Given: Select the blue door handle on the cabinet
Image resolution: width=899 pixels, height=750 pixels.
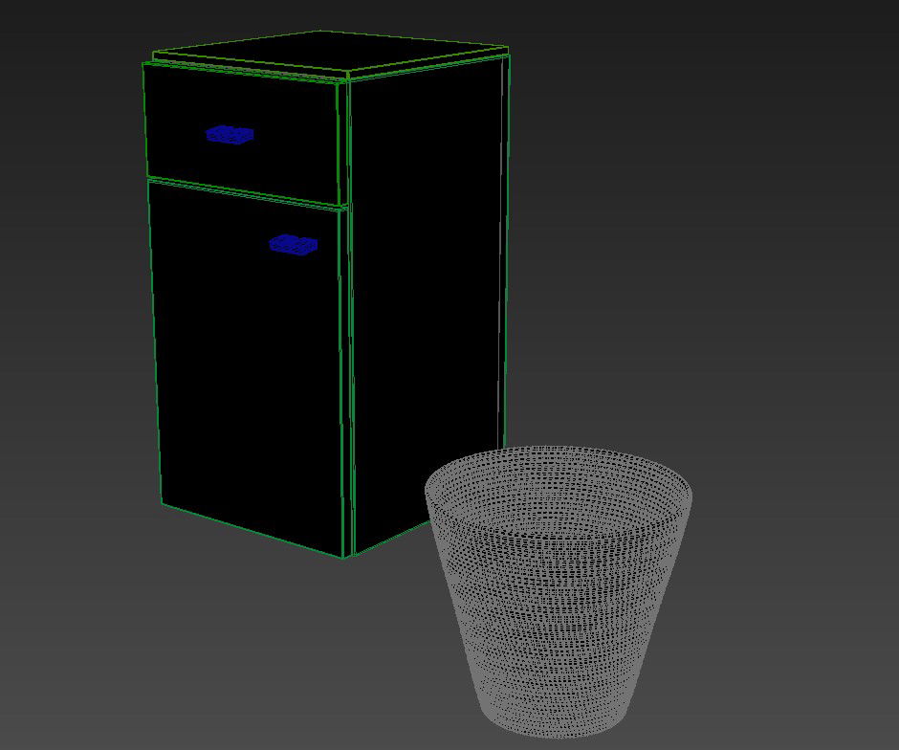Looking at the screenshot, I should [293, 245].
